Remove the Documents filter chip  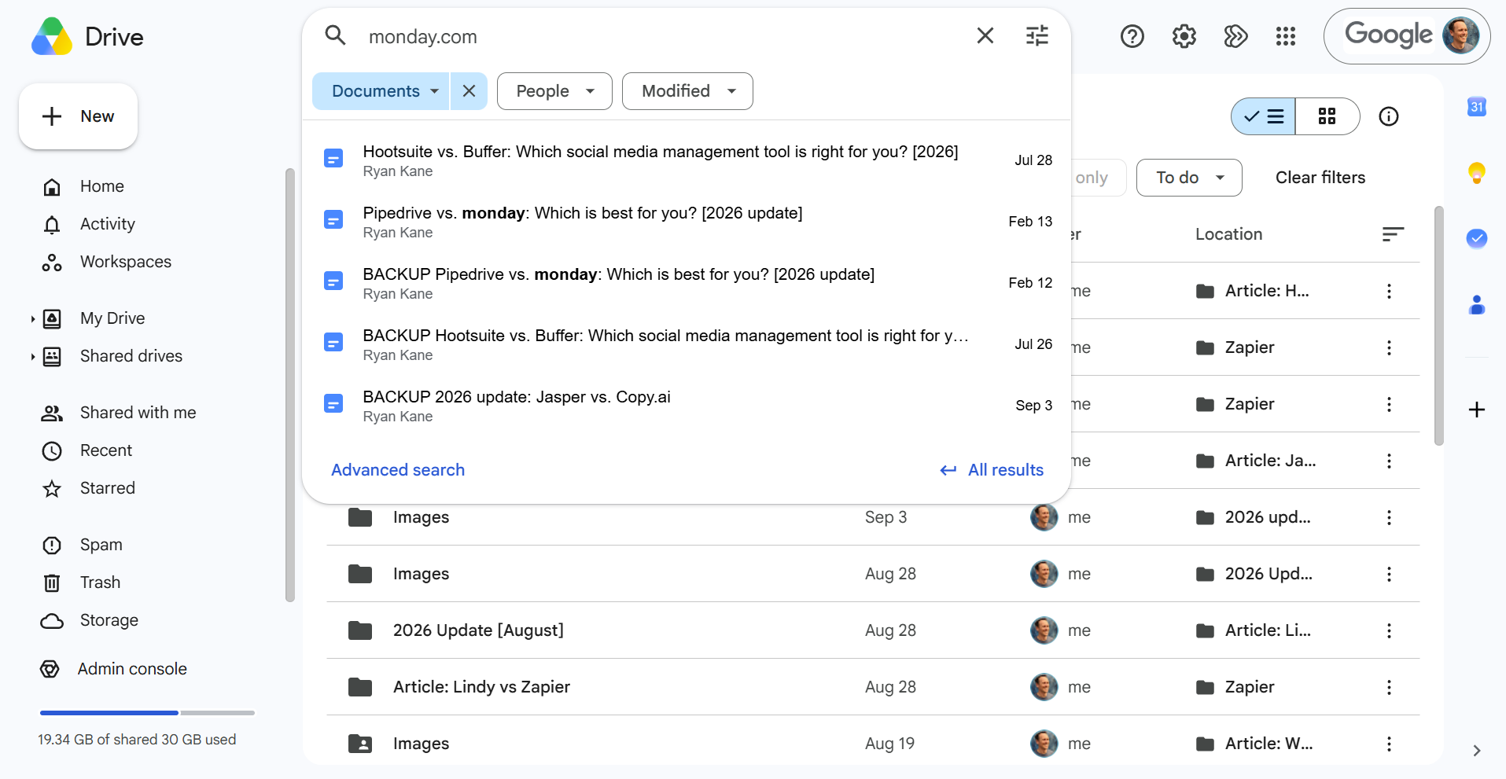click(469, 91)
